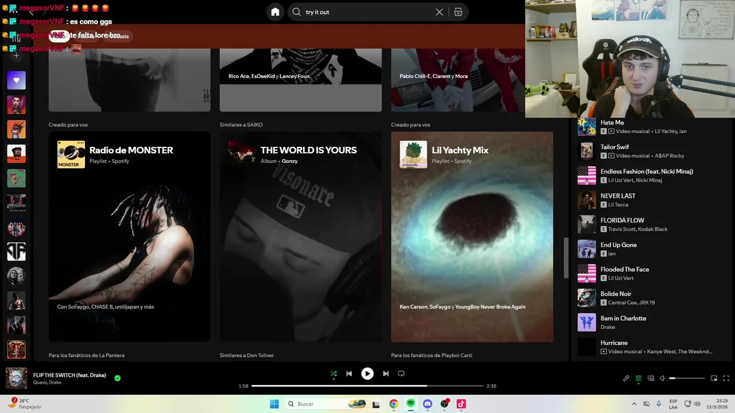
Task: Open the Windows Start menu
Action: (x=274, y=404)
